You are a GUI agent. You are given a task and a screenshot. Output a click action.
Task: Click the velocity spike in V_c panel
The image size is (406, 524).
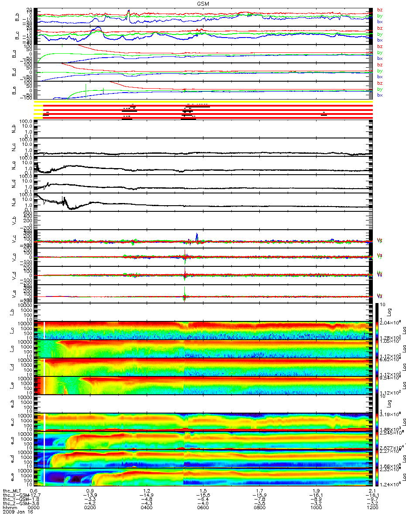coord(197,236)
